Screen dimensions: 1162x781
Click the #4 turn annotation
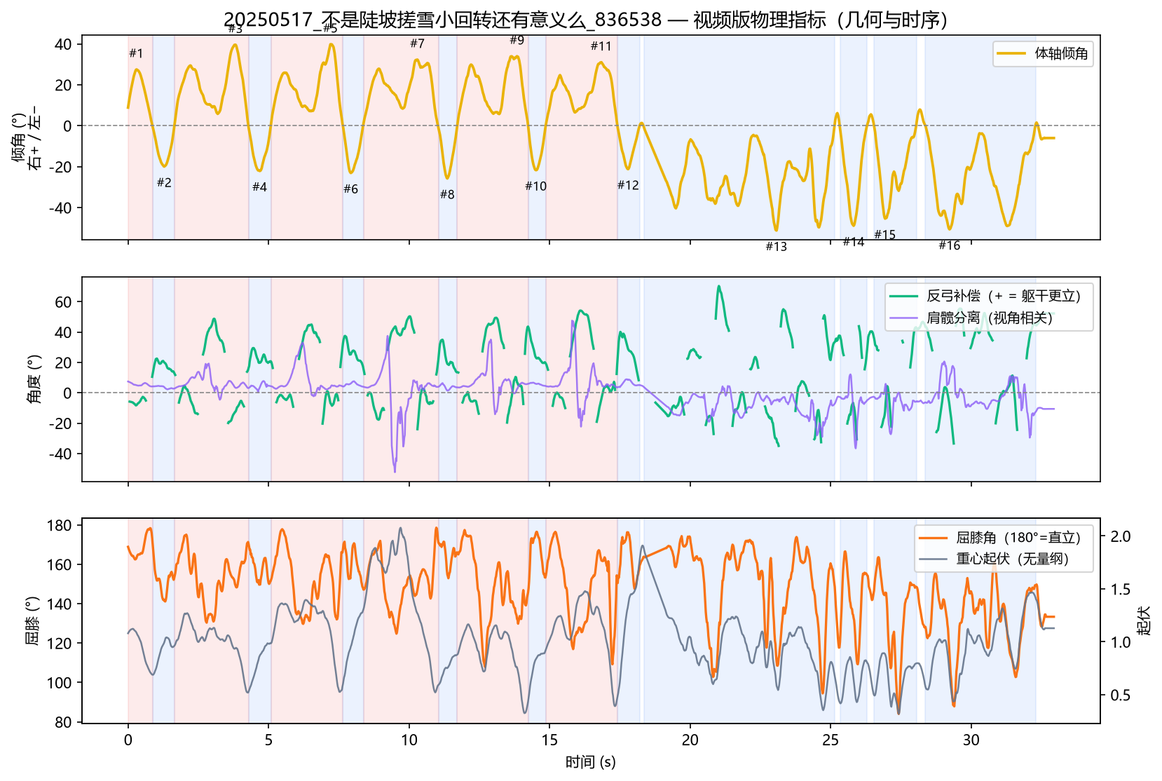(259, 187)
